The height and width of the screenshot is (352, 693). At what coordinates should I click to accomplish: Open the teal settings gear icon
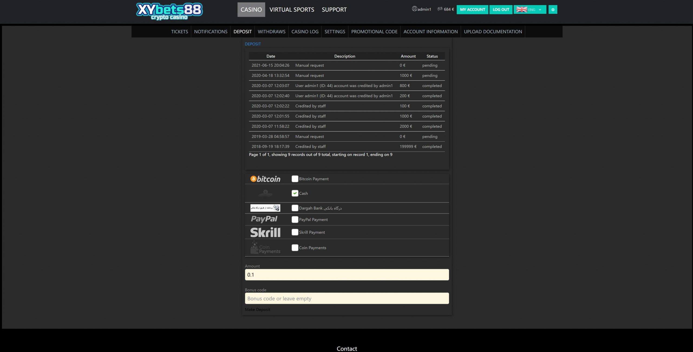click(x=553, y=9)
